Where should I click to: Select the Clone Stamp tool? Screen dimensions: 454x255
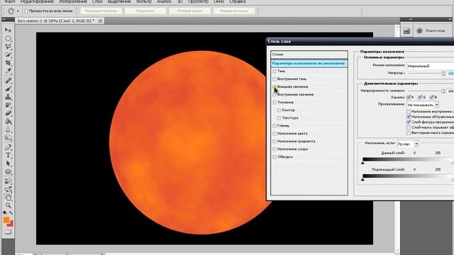pos(8,96)
